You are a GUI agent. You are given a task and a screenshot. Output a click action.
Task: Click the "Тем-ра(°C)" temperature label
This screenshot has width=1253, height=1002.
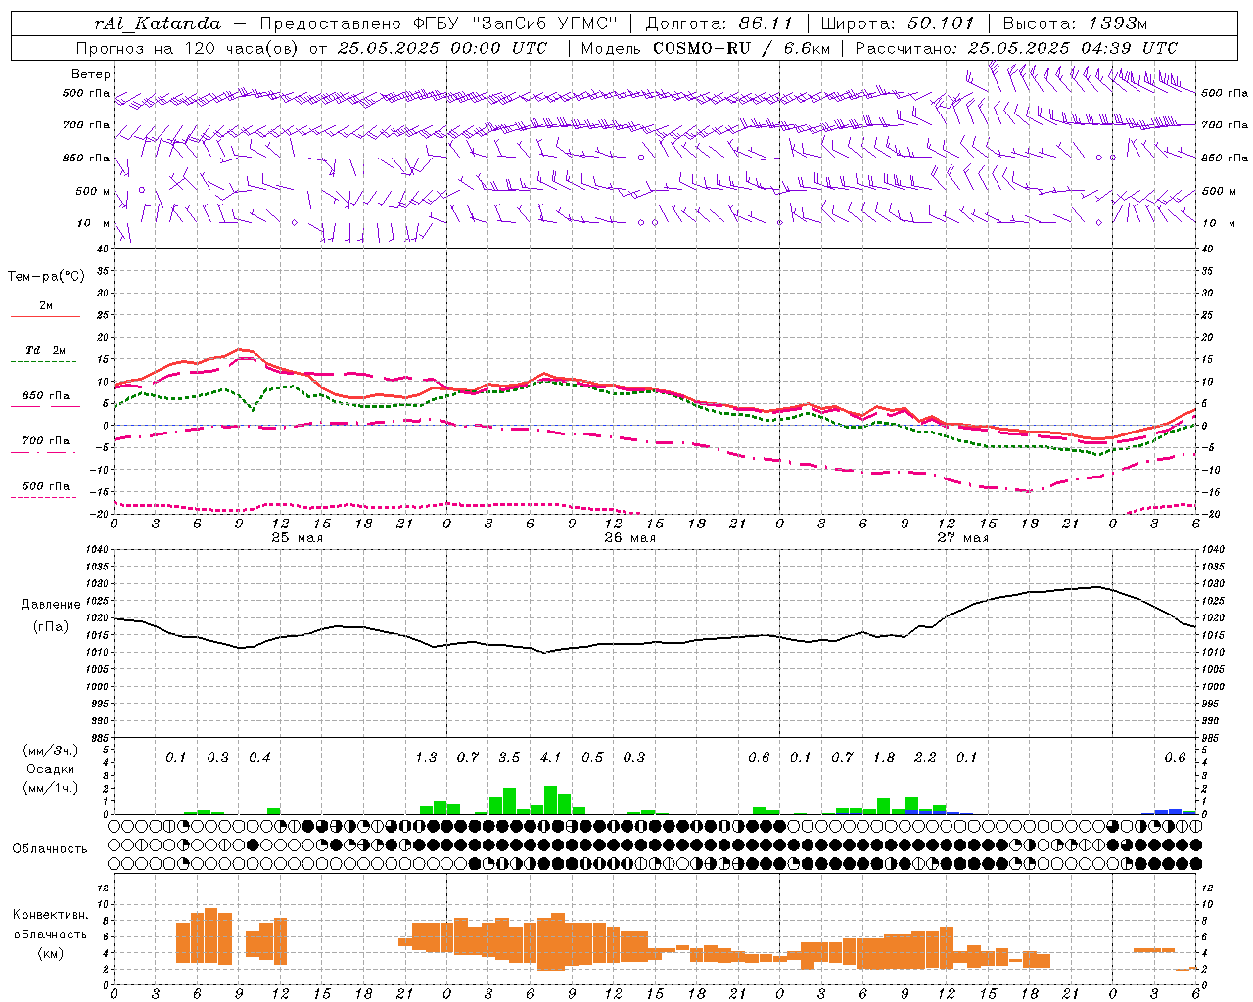tap(46, 276)
